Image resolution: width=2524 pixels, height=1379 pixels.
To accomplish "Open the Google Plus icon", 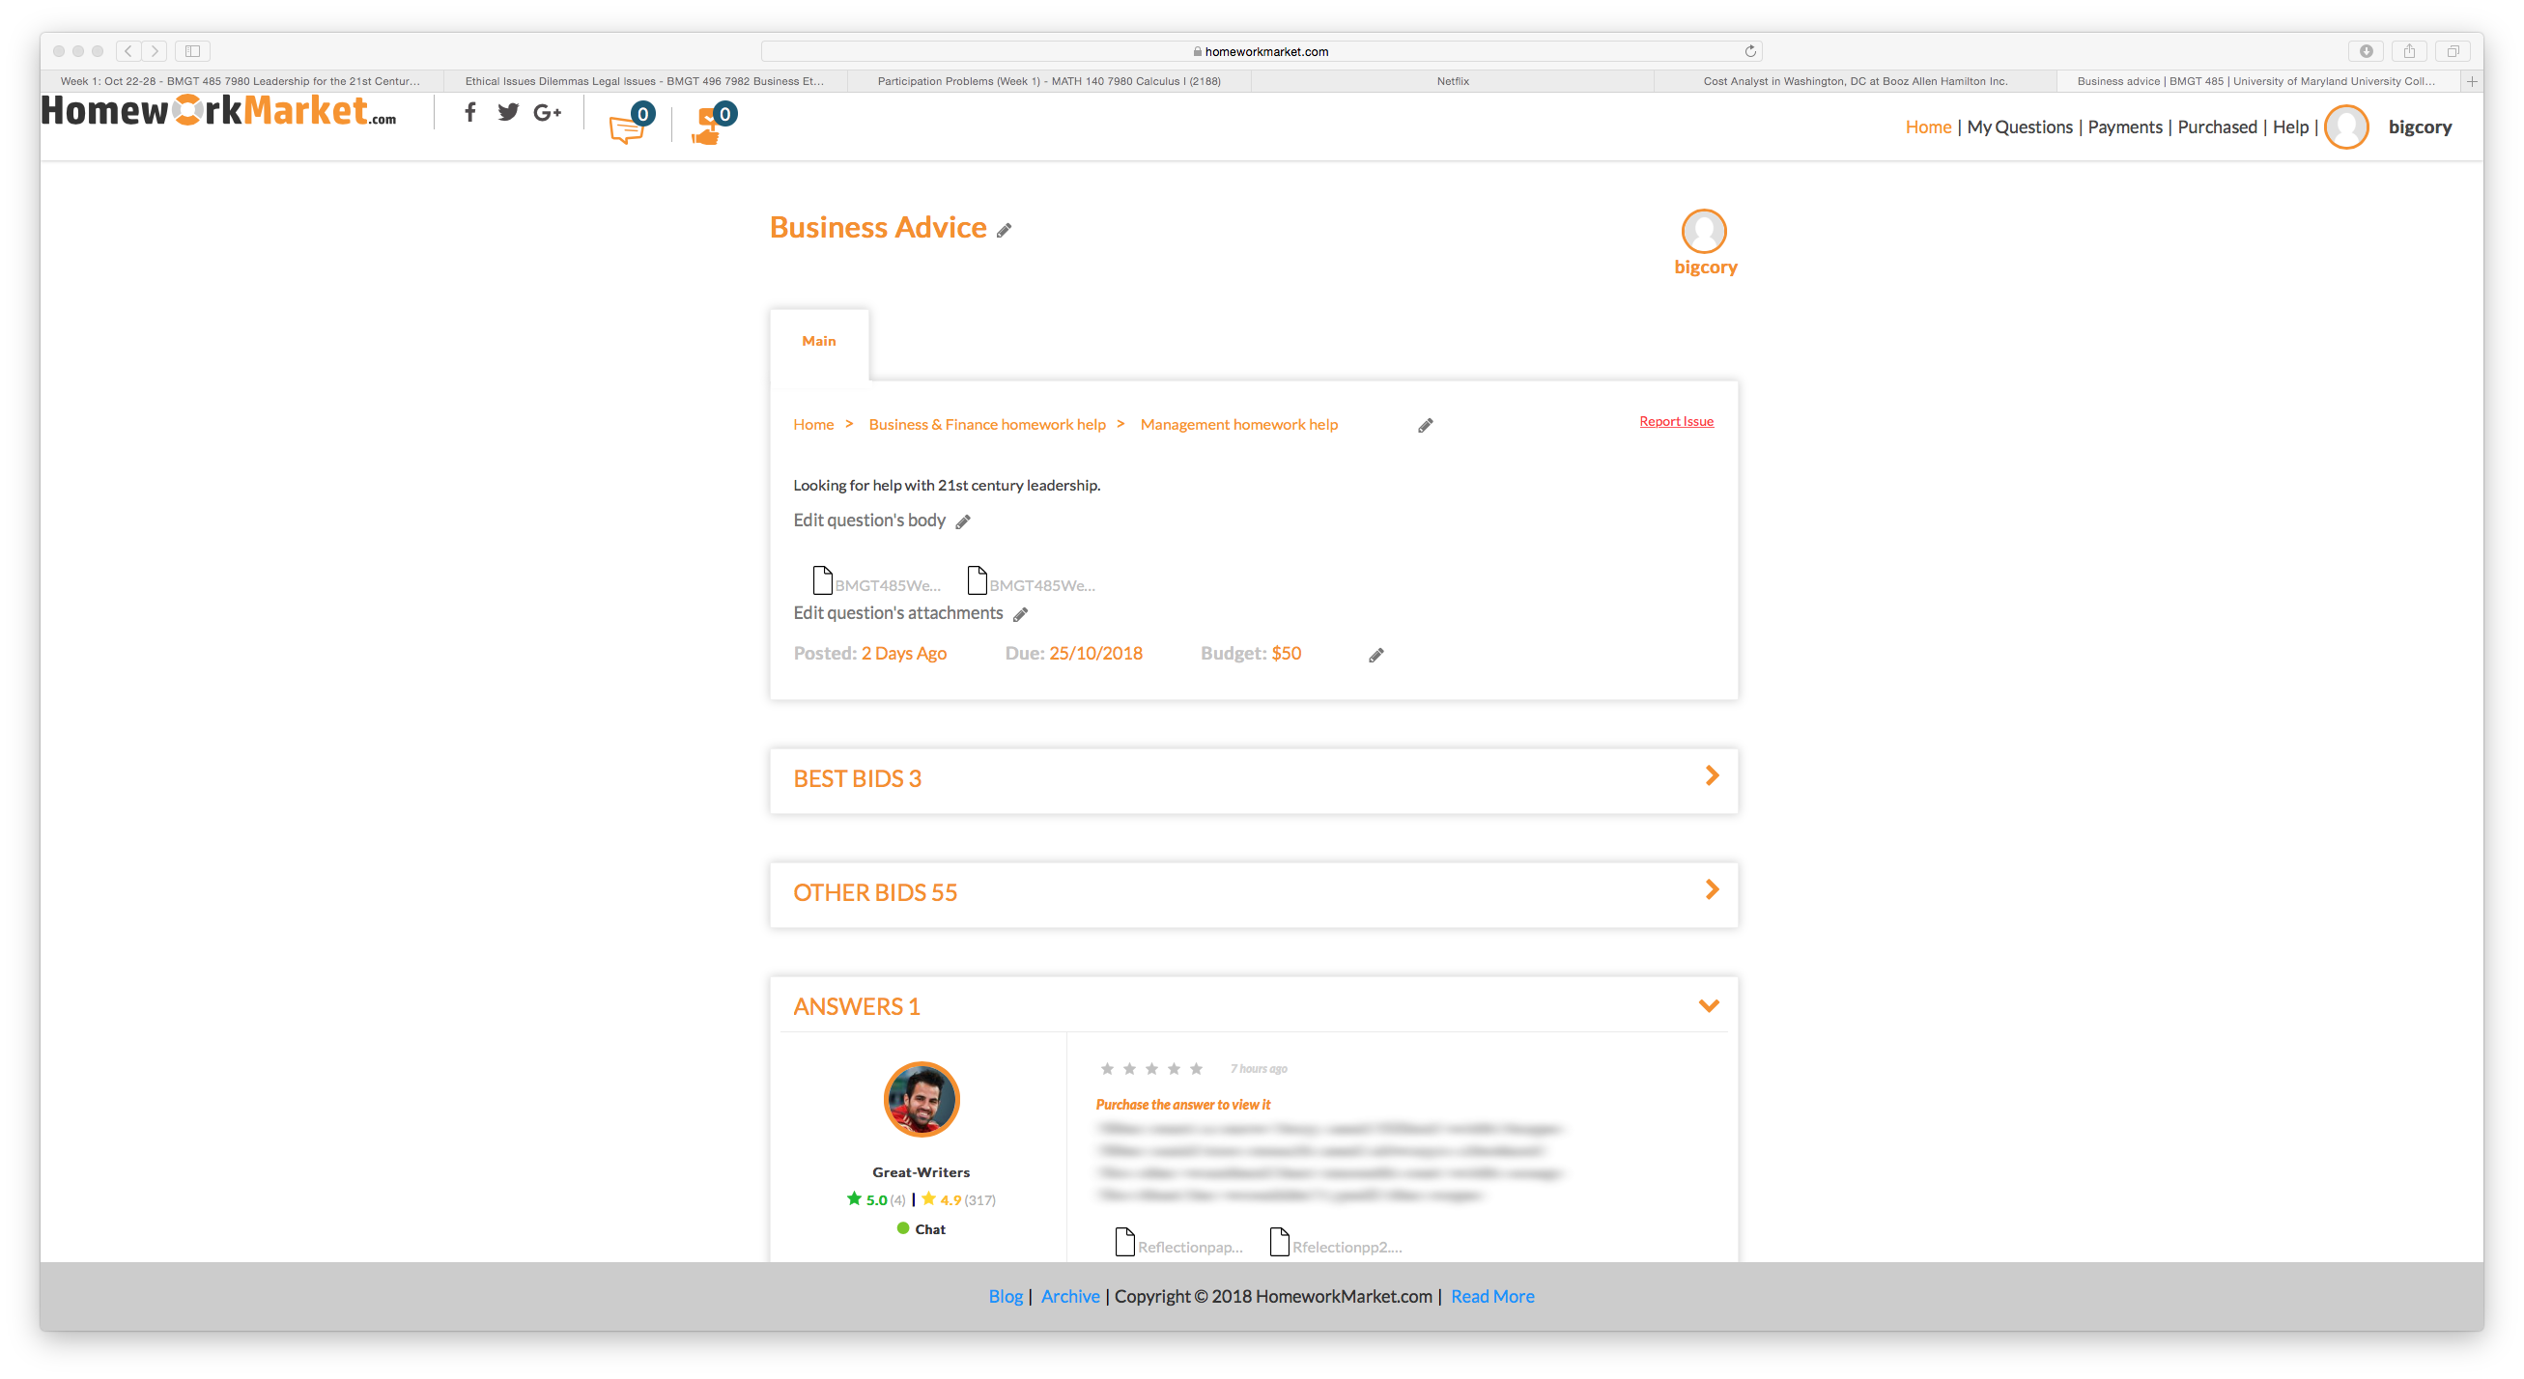I will point(547,114).
